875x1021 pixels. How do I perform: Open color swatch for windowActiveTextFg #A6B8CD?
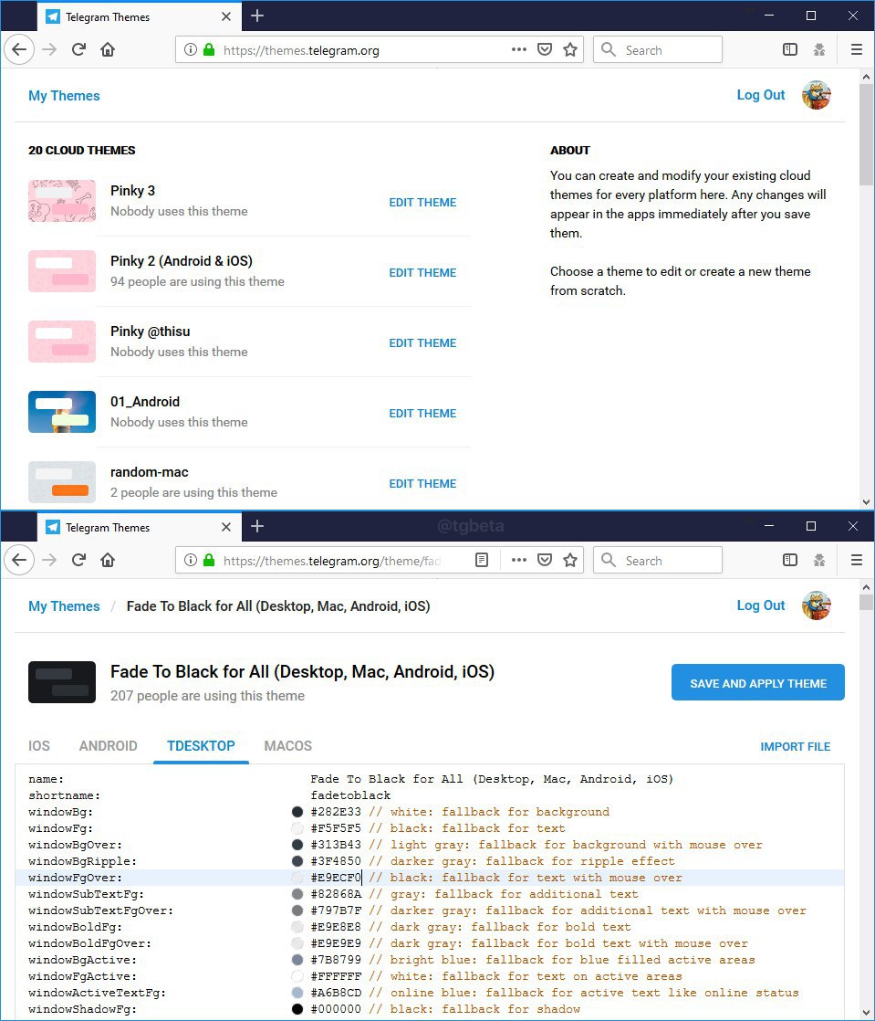[297, 993]
